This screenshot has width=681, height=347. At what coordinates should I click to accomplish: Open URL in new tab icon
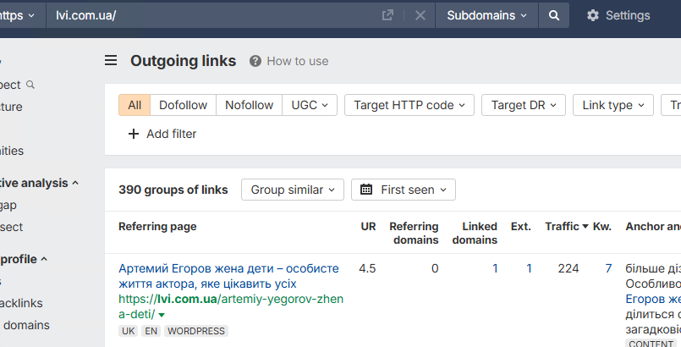tap(387, 15)
